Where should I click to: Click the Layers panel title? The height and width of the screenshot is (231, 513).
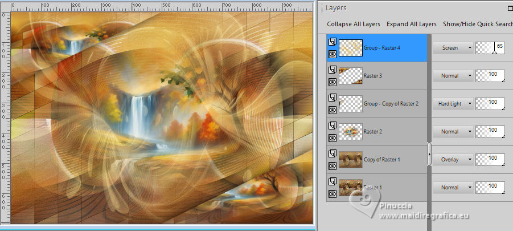pos(336,8)
